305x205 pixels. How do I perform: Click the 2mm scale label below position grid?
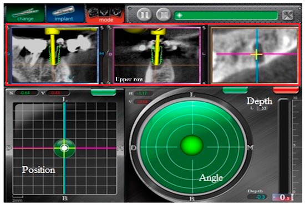(17, 201)
